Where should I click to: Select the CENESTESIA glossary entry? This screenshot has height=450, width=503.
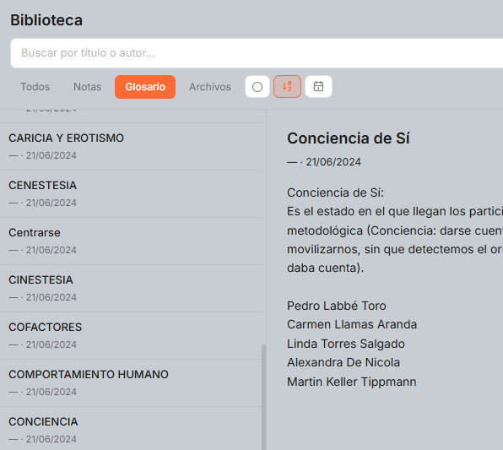pyautogui.click(x=131, y=194)
